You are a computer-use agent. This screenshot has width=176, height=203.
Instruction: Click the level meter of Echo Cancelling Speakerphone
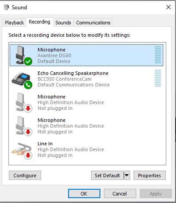click(x=158, y=78)
